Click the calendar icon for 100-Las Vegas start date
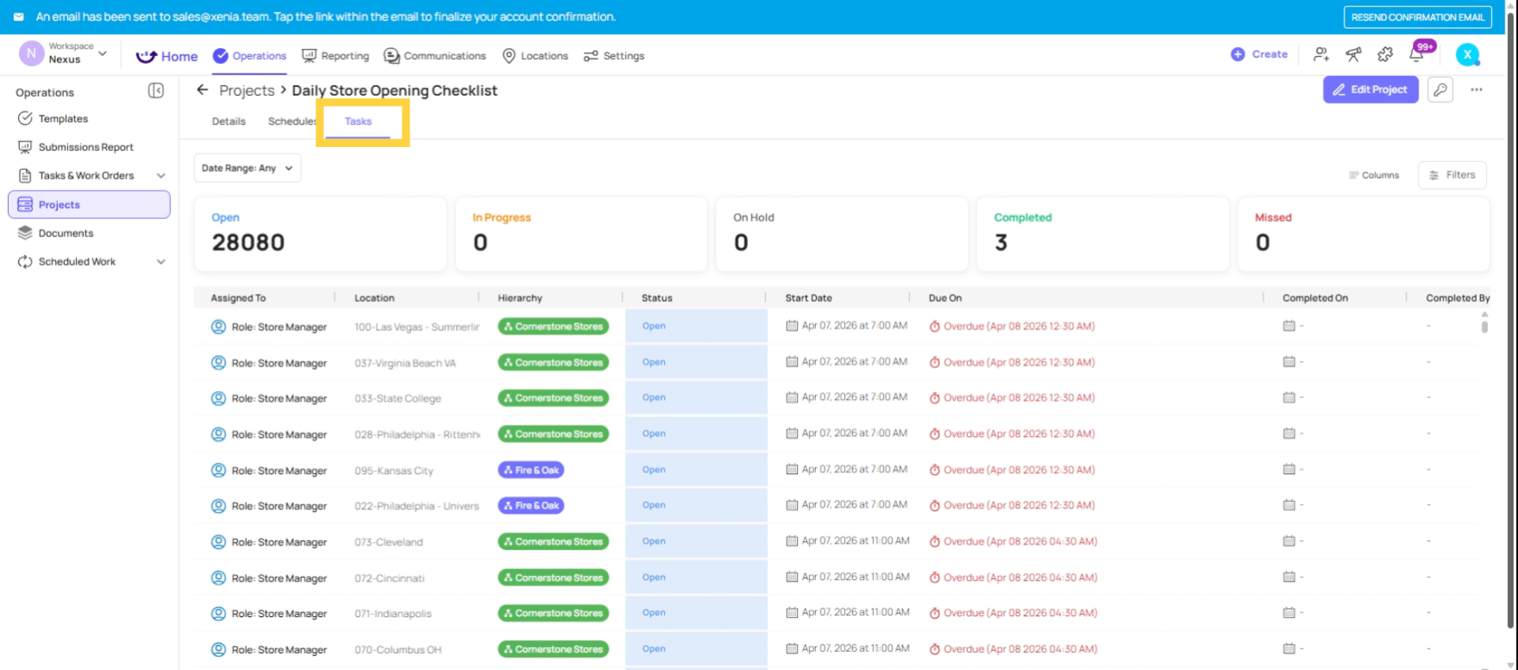This screenshot has width=1518, height=670. (x=791, y=326)
